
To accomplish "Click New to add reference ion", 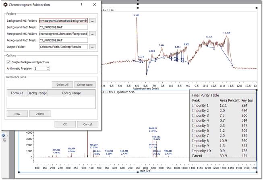I will (x=17, y=114).
